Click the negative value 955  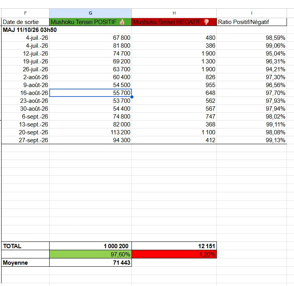[174, 85]
